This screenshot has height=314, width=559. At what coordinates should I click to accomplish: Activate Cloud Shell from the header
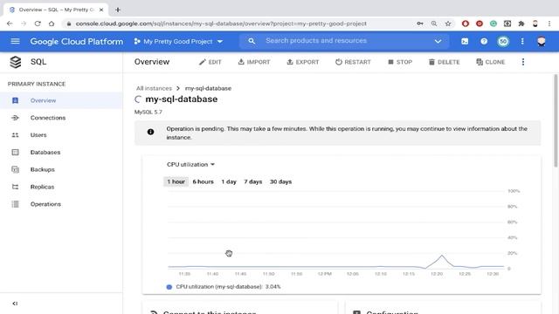(465, 41)
